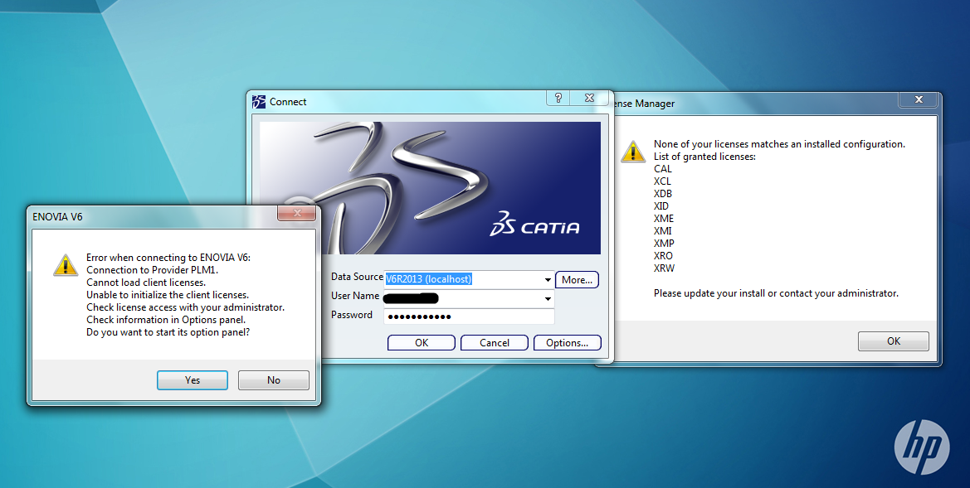Click the CAL license entry
This screenshot has height=488, width=970.
[662, 169]
